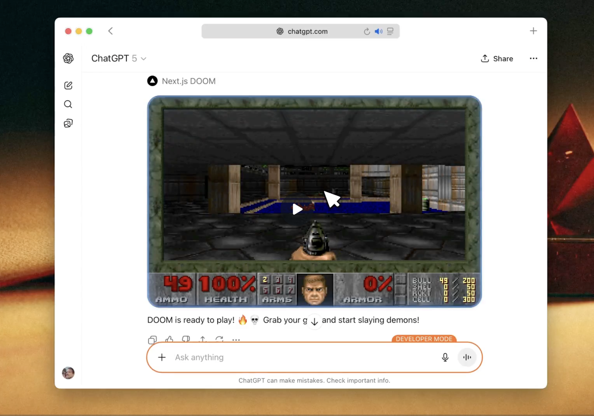Click the 'ChatGPT can make mistakes' disclaimer
The height and width of the screenshot is (416, 594).
(314, 380)
